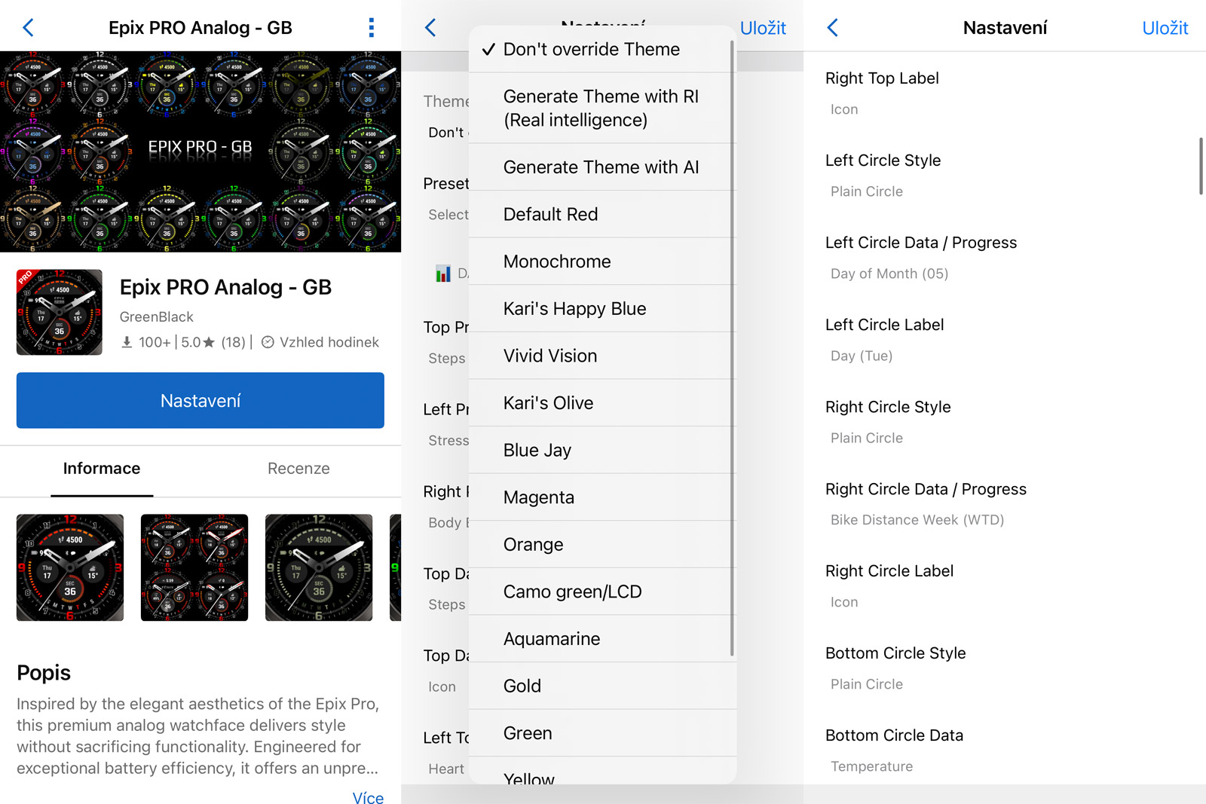The image size is (1206, 804).
Task: Tap 'Bike Distance Week (WTD)' value
Action: [x=917, y=520]
